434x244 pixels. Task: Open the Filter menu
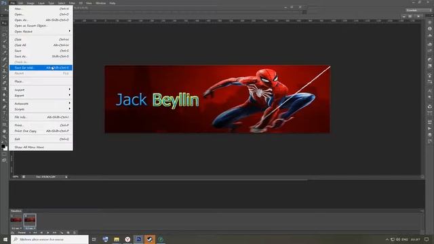pos(72,3)
